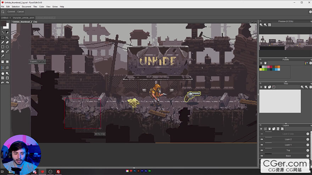The image size is (312, 175).
Task: Add a new tile in Tiles panel
Action: click(261, 87)
